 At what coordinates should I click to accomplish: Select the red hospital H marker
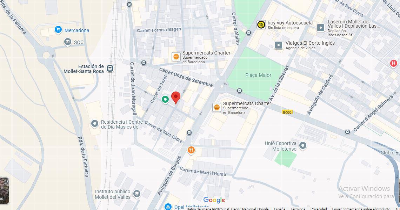click(394, 63)
